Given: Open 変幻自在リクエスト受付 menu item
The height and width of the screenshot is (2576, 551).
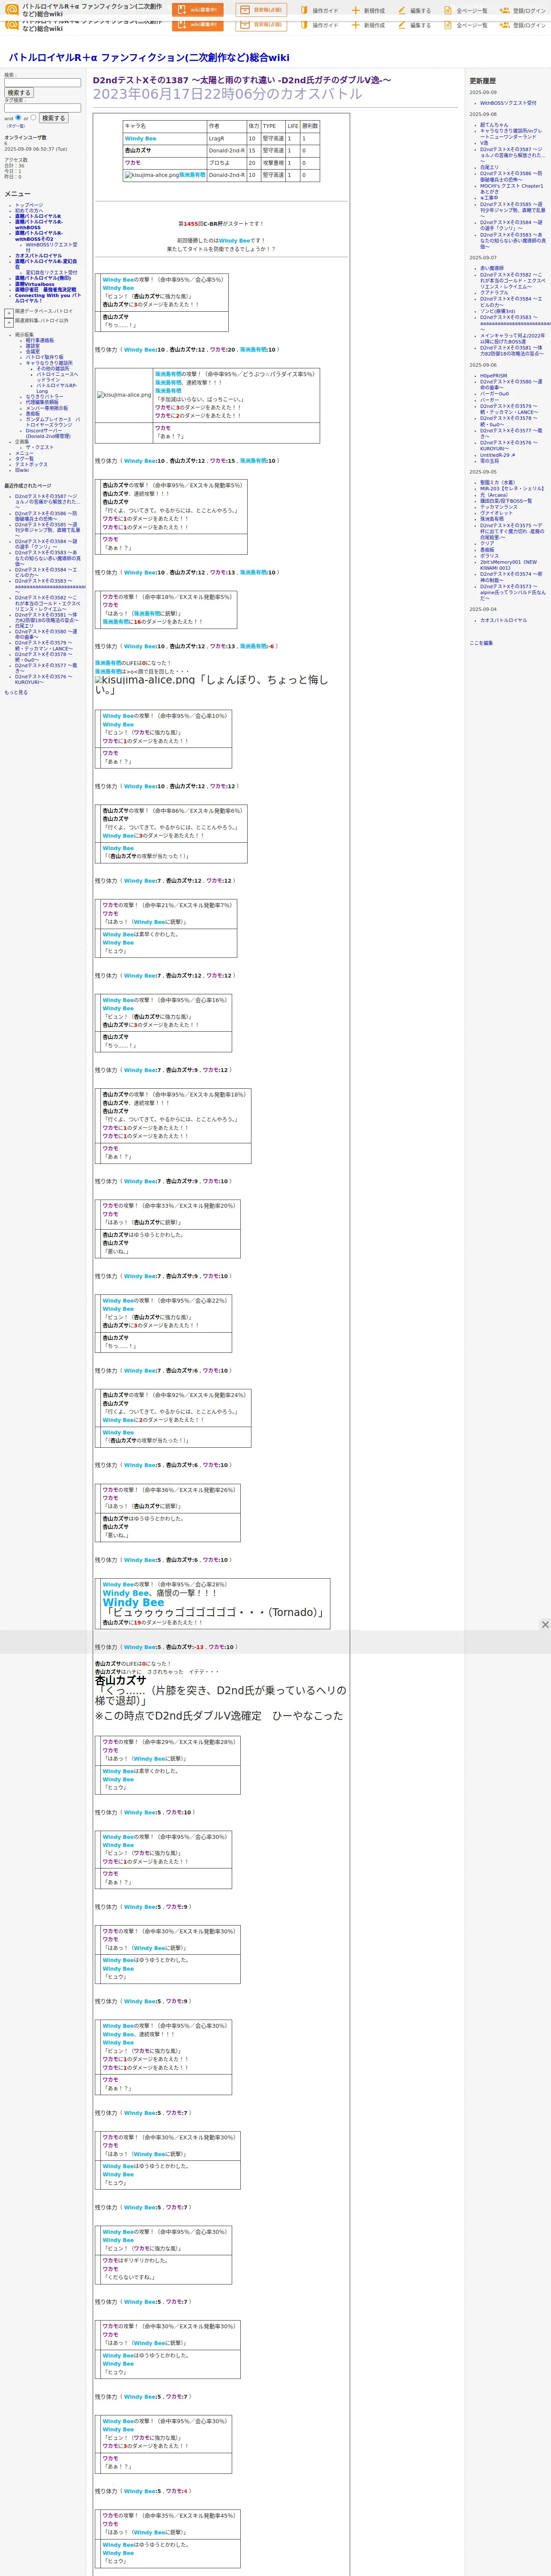Looking at the screenshot, I should [x=51, y=272].
